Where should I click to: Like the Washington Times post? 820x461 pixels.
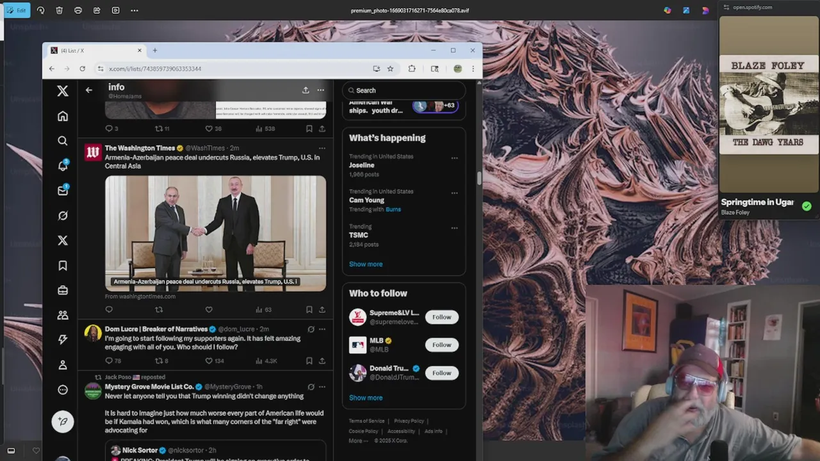(209, 310)
